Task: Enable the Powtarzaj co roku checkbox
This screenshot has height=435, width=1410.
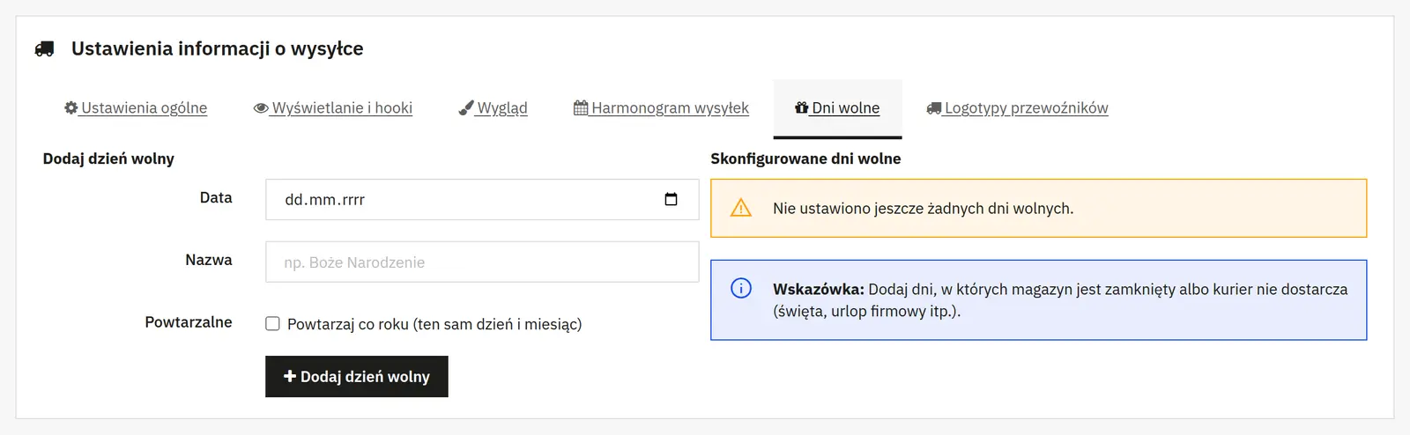Action: coord(273,323)
